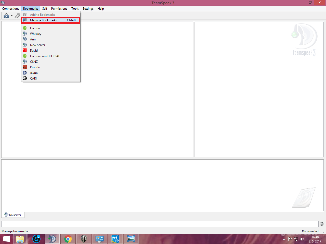Click TeamSpeak taskbar button
This screenshot has height=244, width=326.
pyautogui.click(x=52, y=239)
